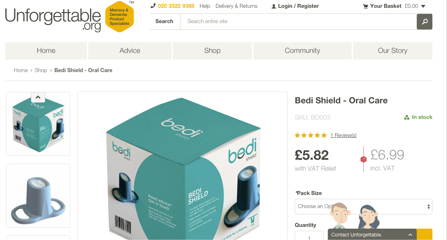Open the Pack Size option dropdown
Screen dimensions: 447x240
(x=363, y=207)
